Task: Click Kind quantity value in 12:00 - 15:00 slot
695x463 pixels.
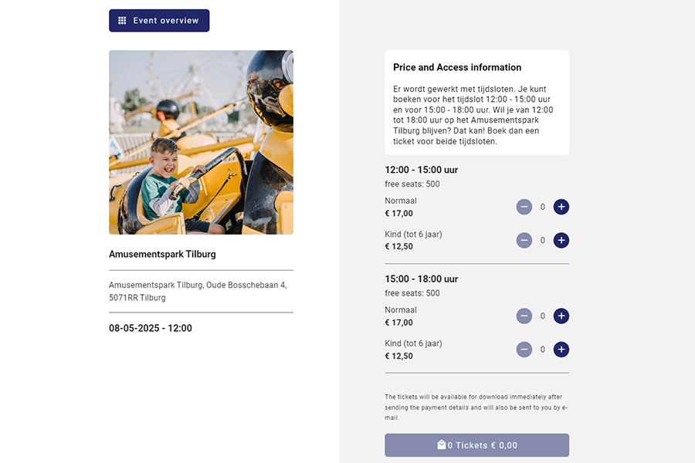Action: coord(543,240)
